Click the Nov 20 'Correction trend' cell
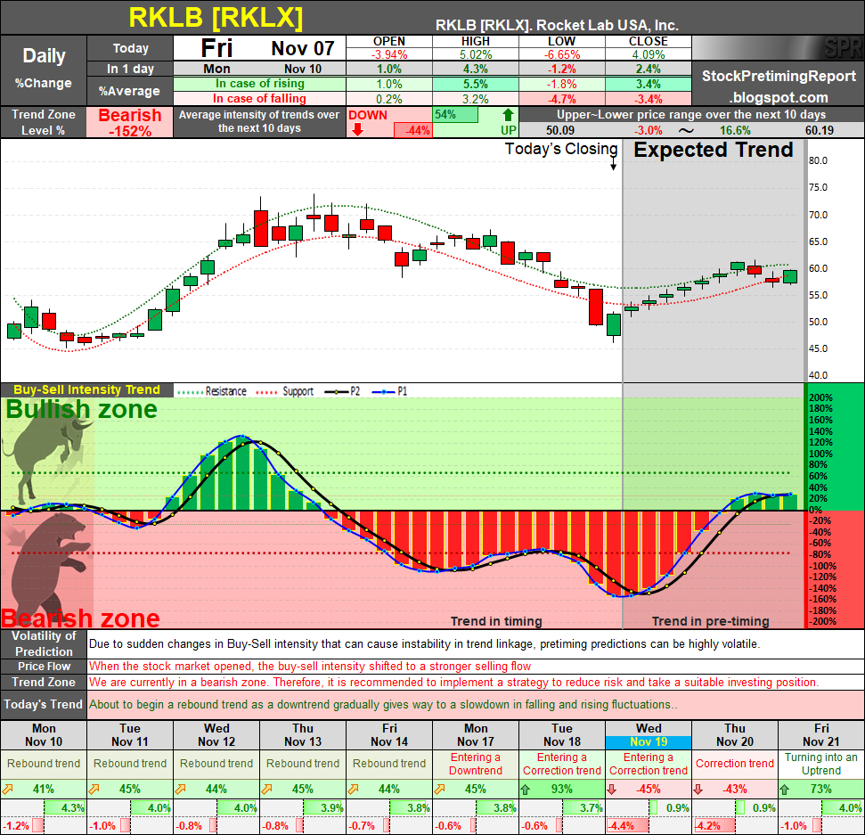The image size is (865, 835). click(x=735, y=764)
